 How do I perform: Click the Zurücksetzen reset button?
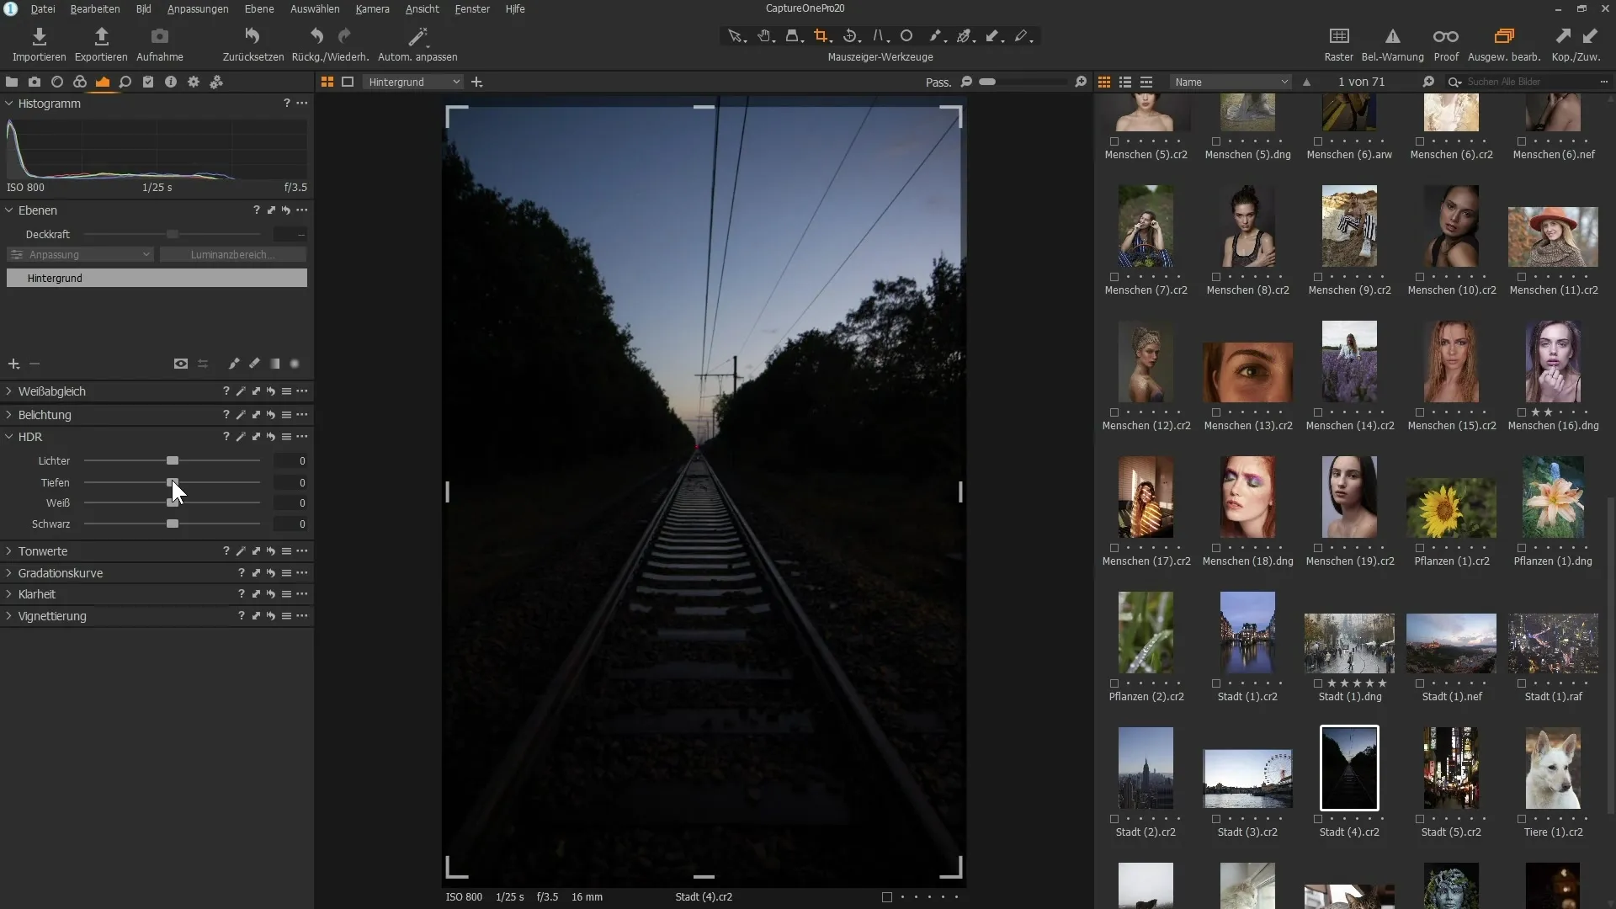pos(252,45)
